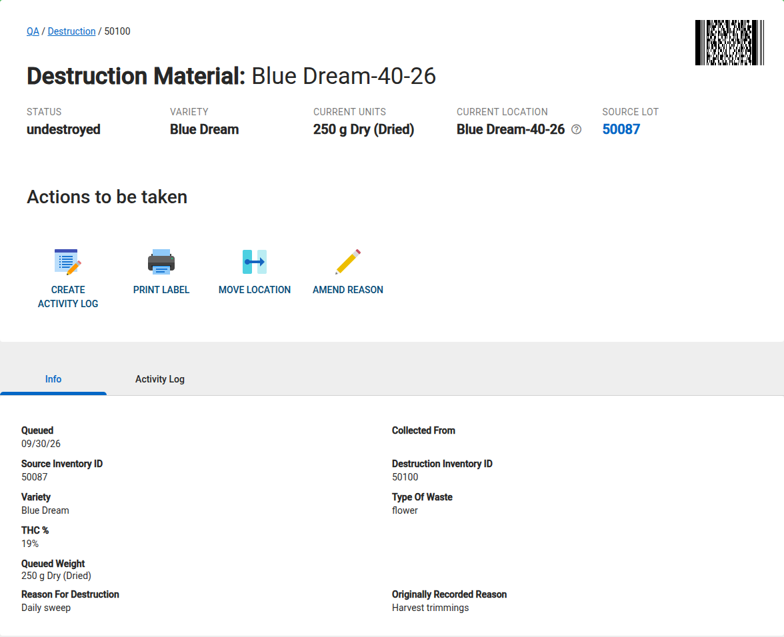Switch to the Info tab
Viewport: 784px width, 637px height.
tap(53, 379)
